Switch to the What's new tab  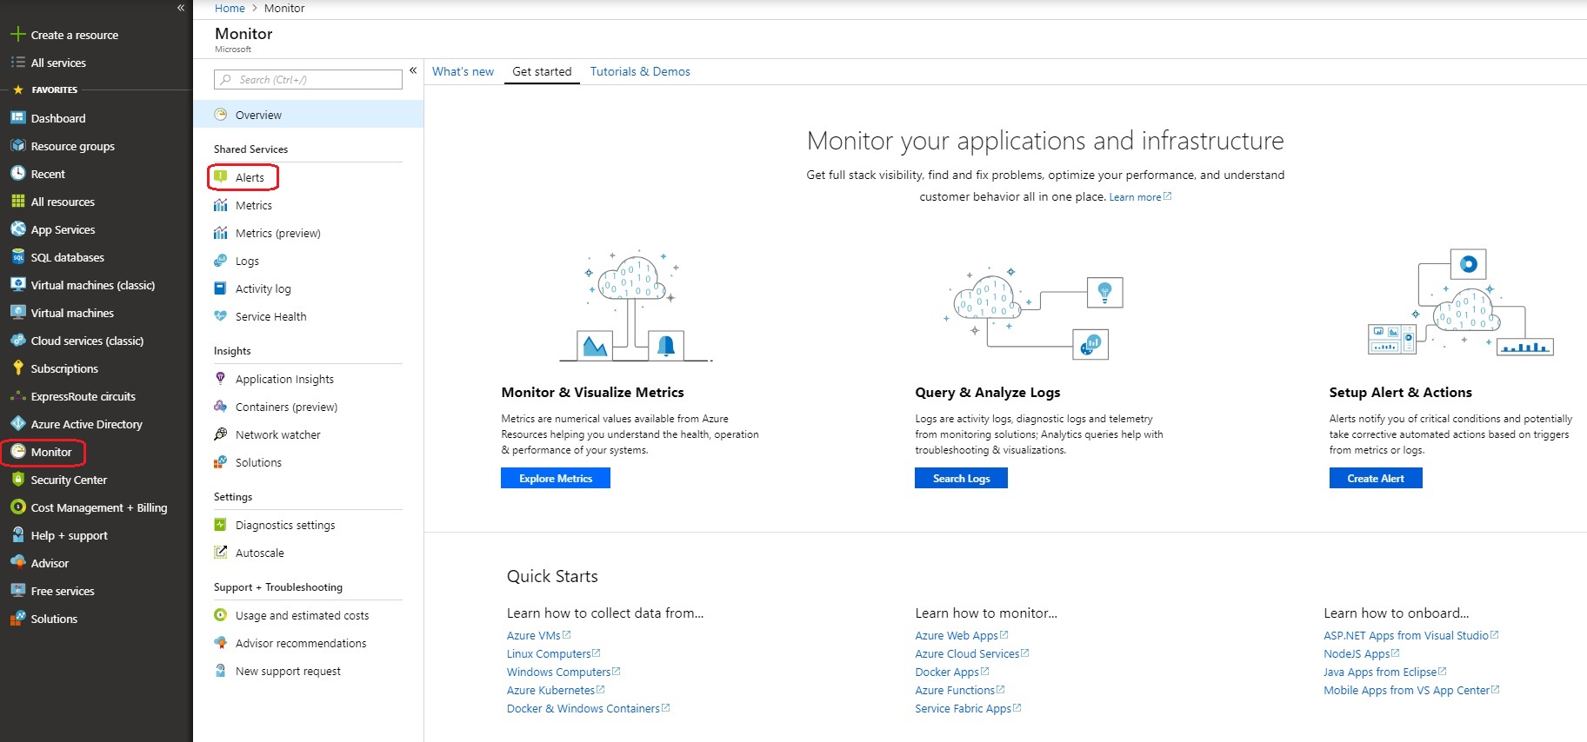point(463,71)
